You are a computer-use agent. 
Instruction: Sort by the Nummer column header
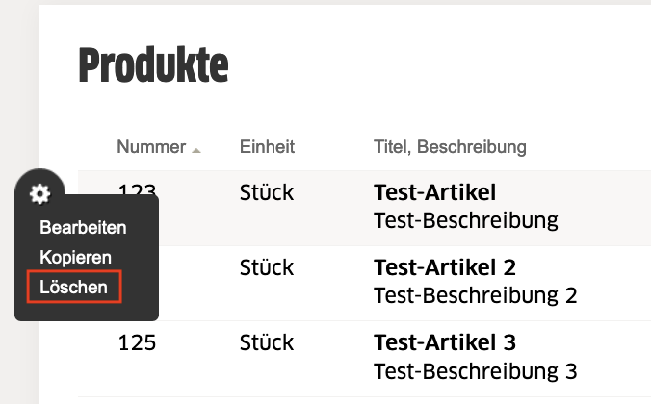click(x=151, y=147)
